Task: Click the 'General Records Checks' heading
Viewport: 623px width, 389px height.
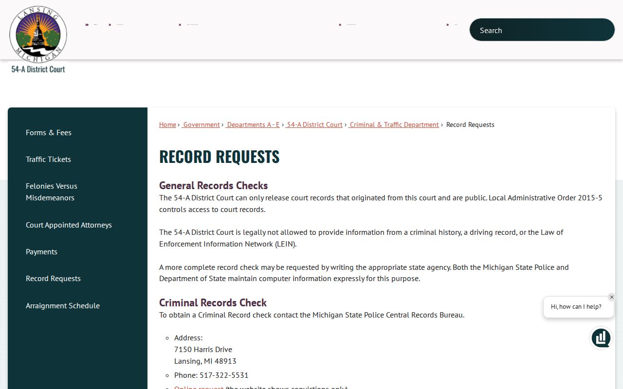Action: coord(214,185)
